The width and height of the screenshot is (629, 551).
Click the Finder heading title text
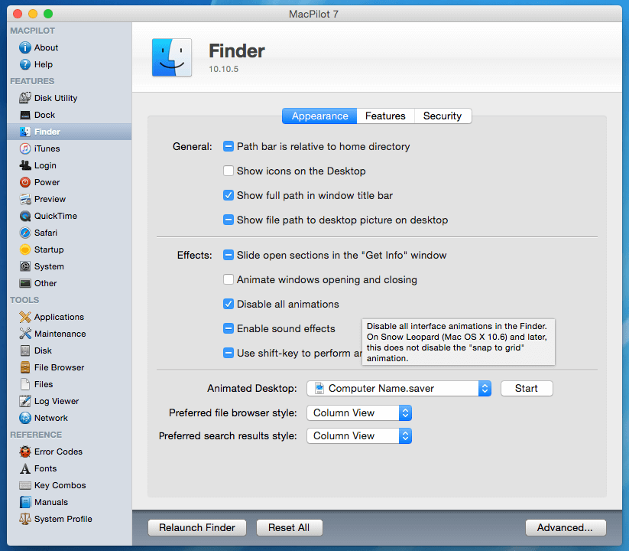[x=237, y=51]
